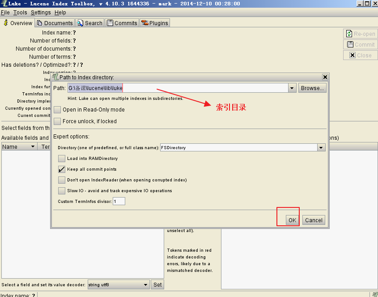Click the Set decoder button
This screenshot has height=297, width=378.
tap(157, 285)
